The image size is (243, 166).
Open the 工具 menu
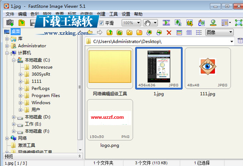tap(113, 14)
